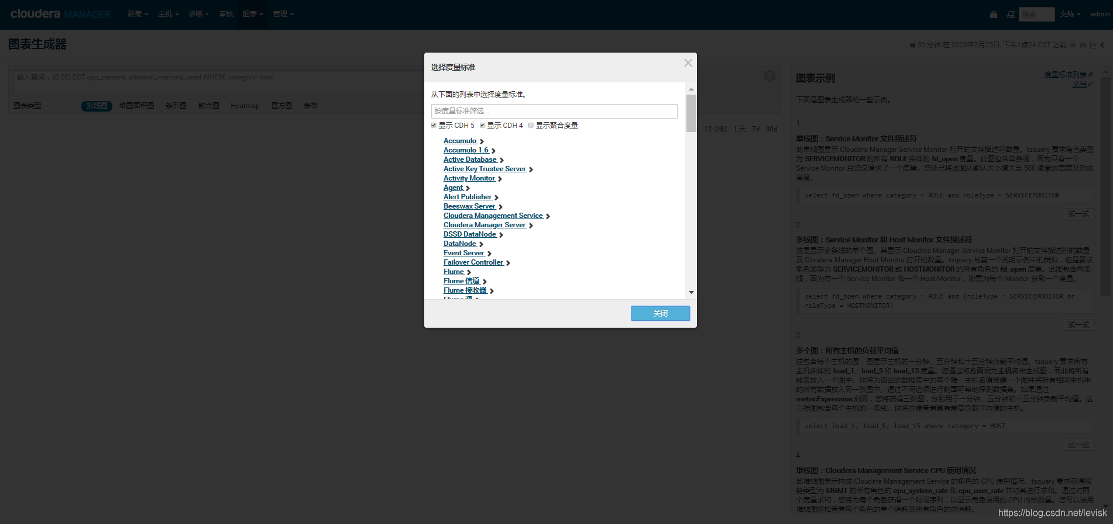Select 直方图 chart type
Screen dimensions: 1113x524
point(281,106)
